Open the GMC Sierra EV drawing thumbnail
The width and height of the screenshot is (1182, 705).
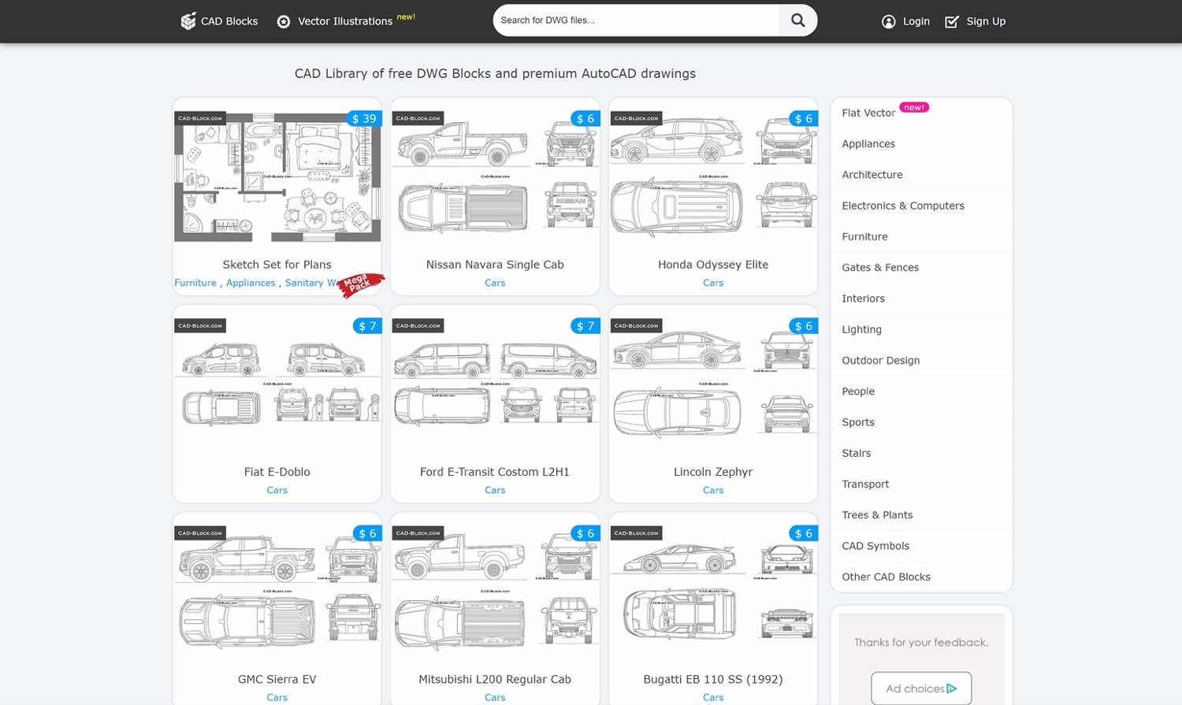tap(277, 591)
